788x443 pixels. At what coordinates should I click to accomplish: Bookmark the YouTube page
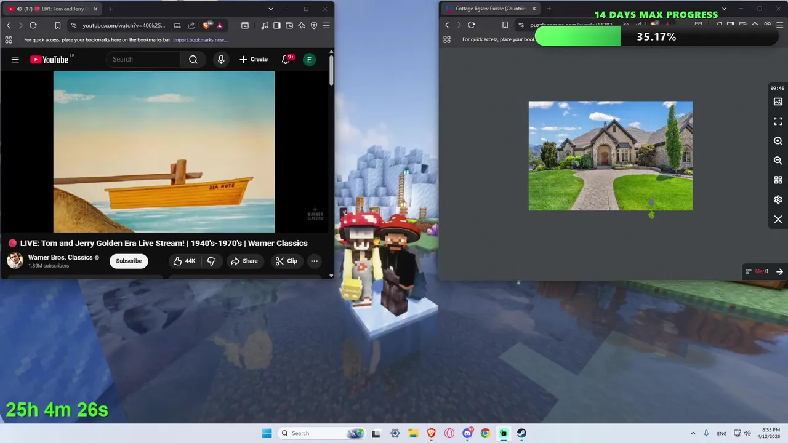58,25
